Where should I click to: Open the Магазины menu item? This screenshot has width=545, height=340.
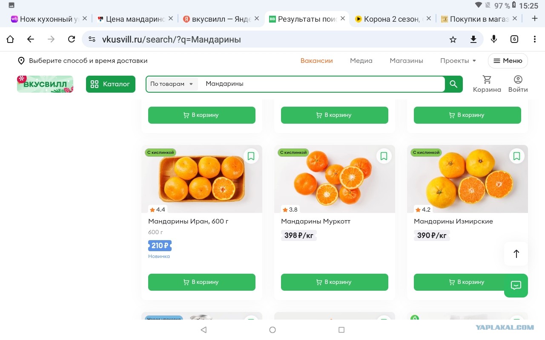tap(406, 61)
